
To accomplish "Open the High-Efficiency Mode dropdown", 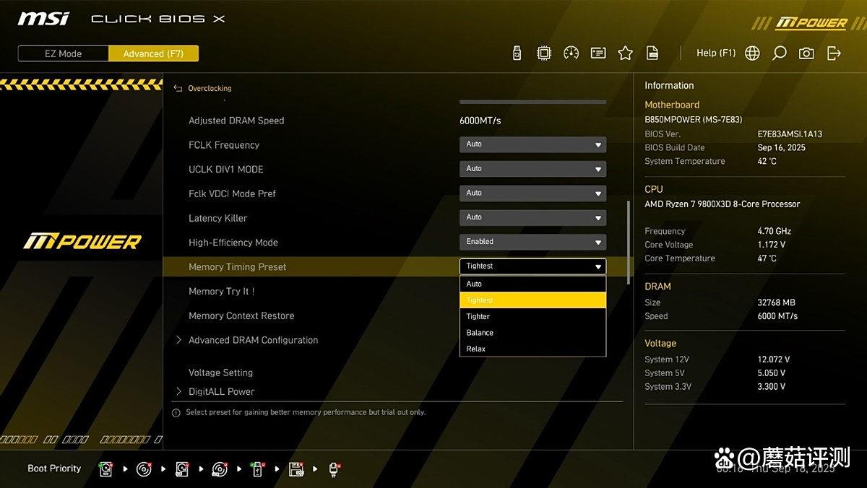I will coord(532,242).
